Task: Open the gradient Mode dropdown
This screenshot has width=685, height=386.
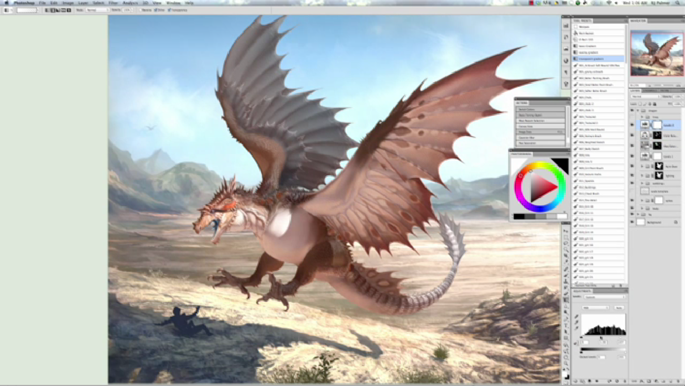Action: pos(97,10)
